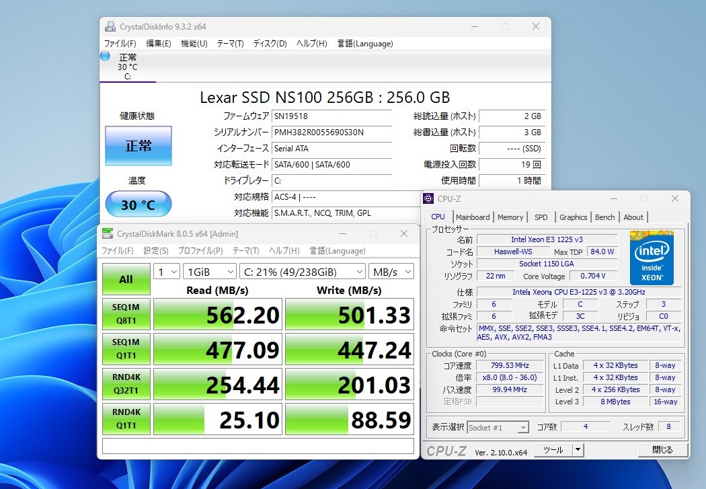The width and height of the screenshot is (706, 489).
Task: Click the RND4K Q1T1 read result 25.10
Action: point(218,419)
